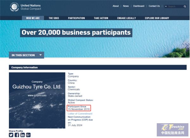Share profile on Google Plus icon
Image resolution: width=190 pixels, height=138 pixels.
coord(28,135)
